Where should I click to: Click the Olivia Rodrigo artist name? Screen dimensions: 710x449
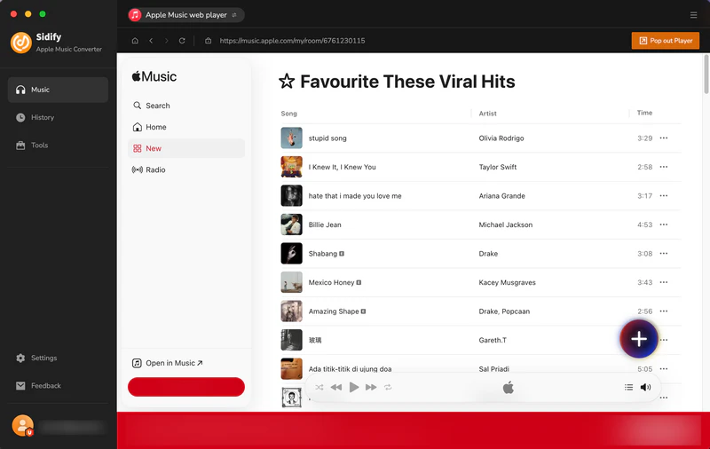point(501,138)
